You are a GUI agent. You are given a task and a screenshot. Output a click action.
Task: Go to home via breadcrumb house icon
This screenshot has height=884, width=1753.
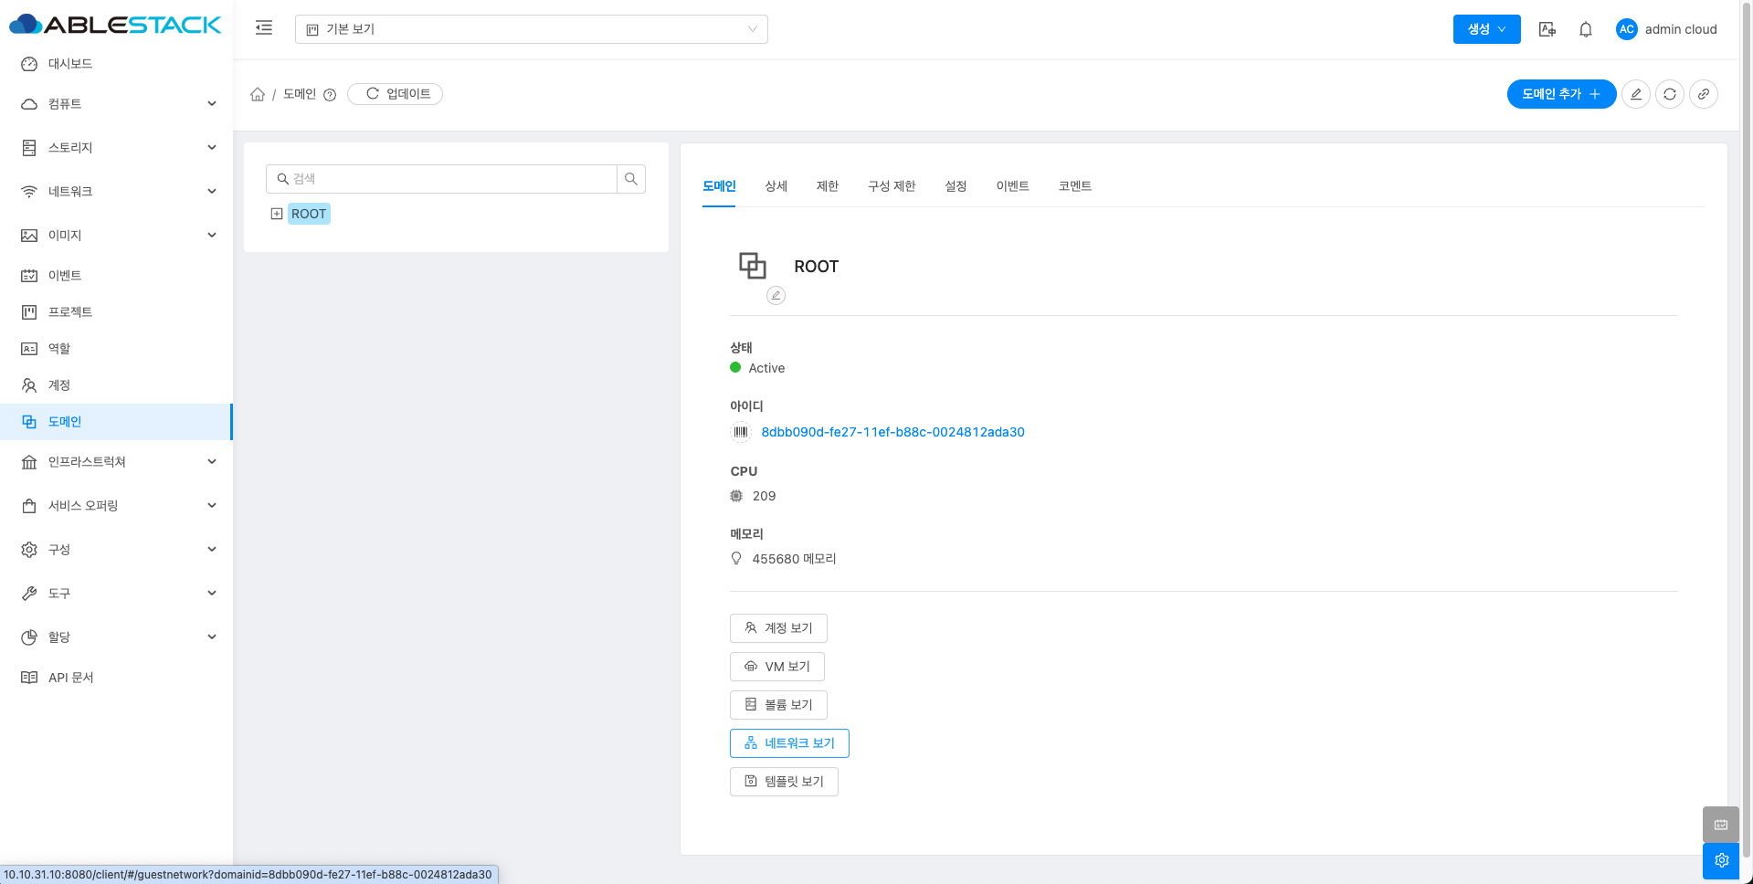pyautogui.click(x=258, y=94)
